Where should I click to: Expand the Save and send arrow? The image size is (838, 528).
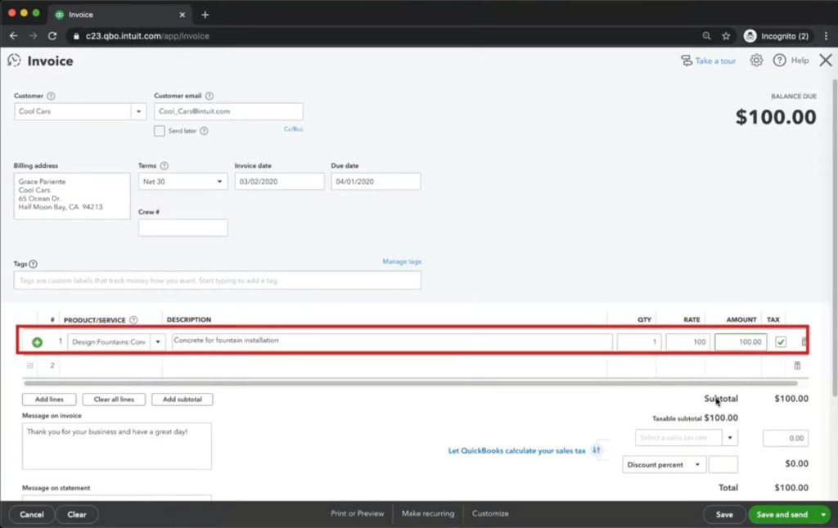822,515
